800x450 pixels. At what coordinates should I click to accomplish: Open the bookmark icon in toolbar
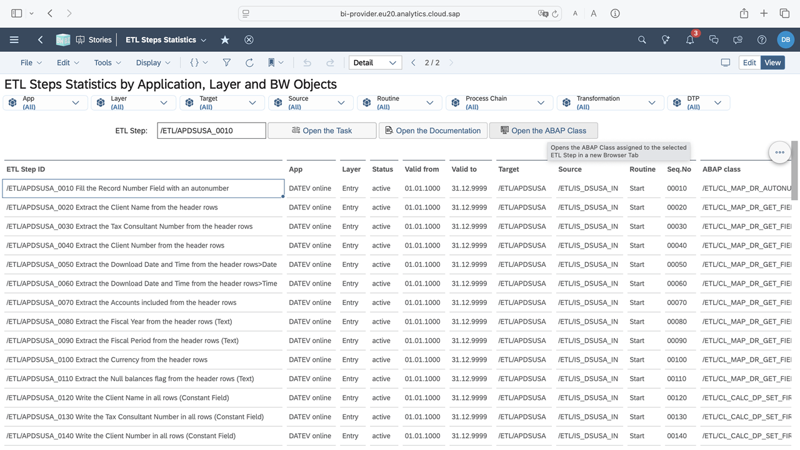[271, 62]
